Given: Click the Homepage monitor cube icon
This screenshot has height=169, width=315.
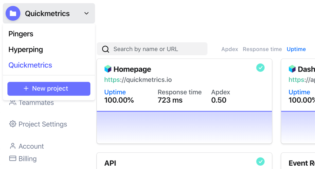Looking at the screenshot, I should (x=108, y=69).
